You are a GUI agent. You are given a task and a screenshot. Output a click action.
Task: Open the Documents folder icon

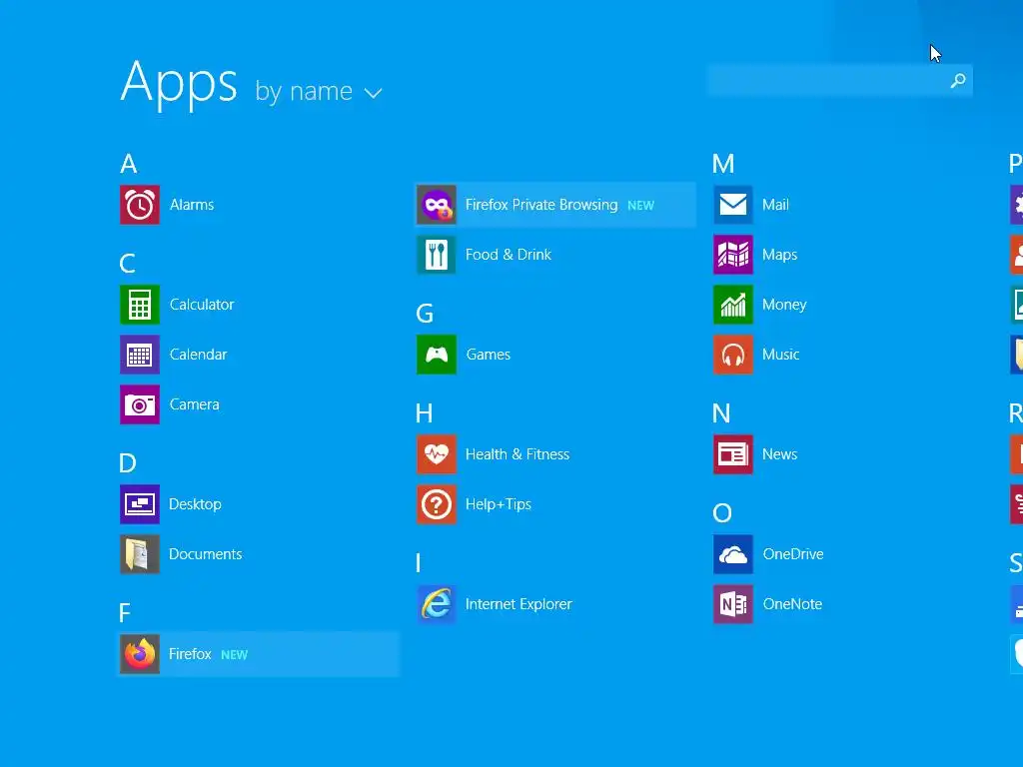[140, 554]
